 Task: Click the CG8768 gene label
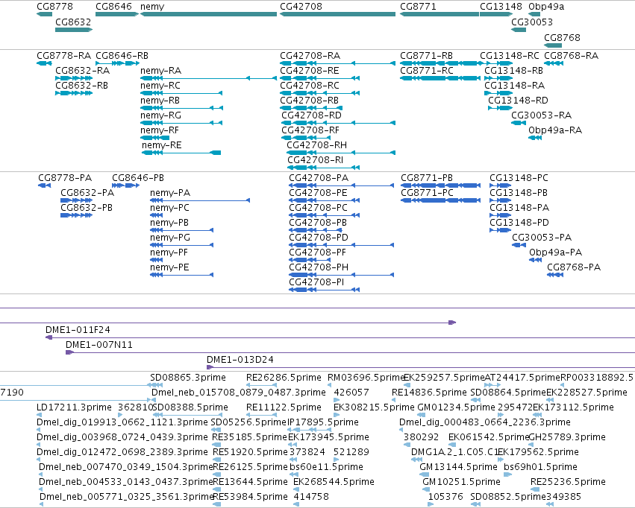[x=562, y=37]
